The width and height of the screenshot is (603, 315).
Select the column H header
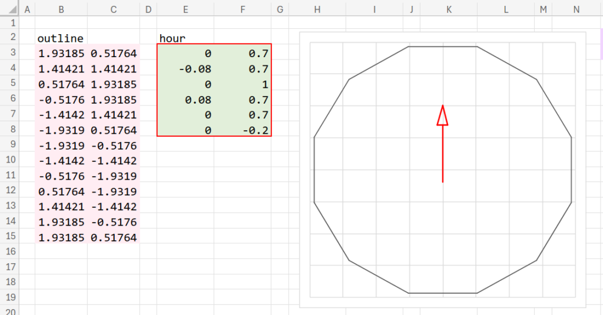[317, 9]
